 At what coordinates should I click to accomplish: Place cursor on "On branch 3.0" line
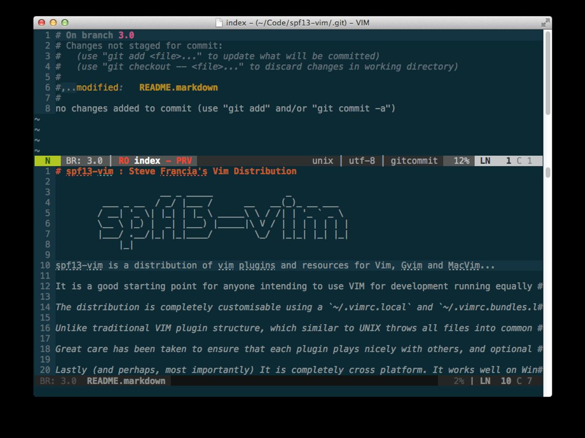[99, 36]
